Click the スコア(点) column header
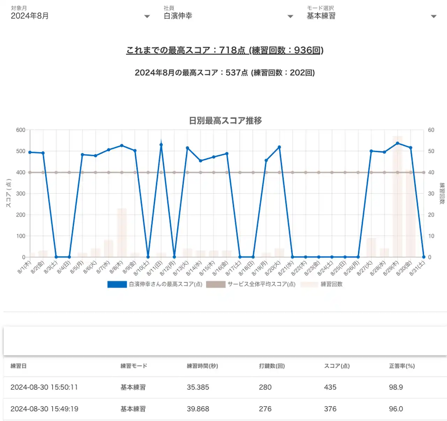 click(x=337, y=366)
